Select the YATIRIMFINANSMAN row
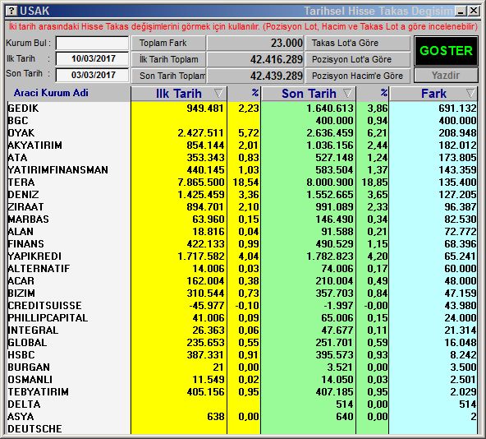Viewport: 486px width, 439px height. 242,170
